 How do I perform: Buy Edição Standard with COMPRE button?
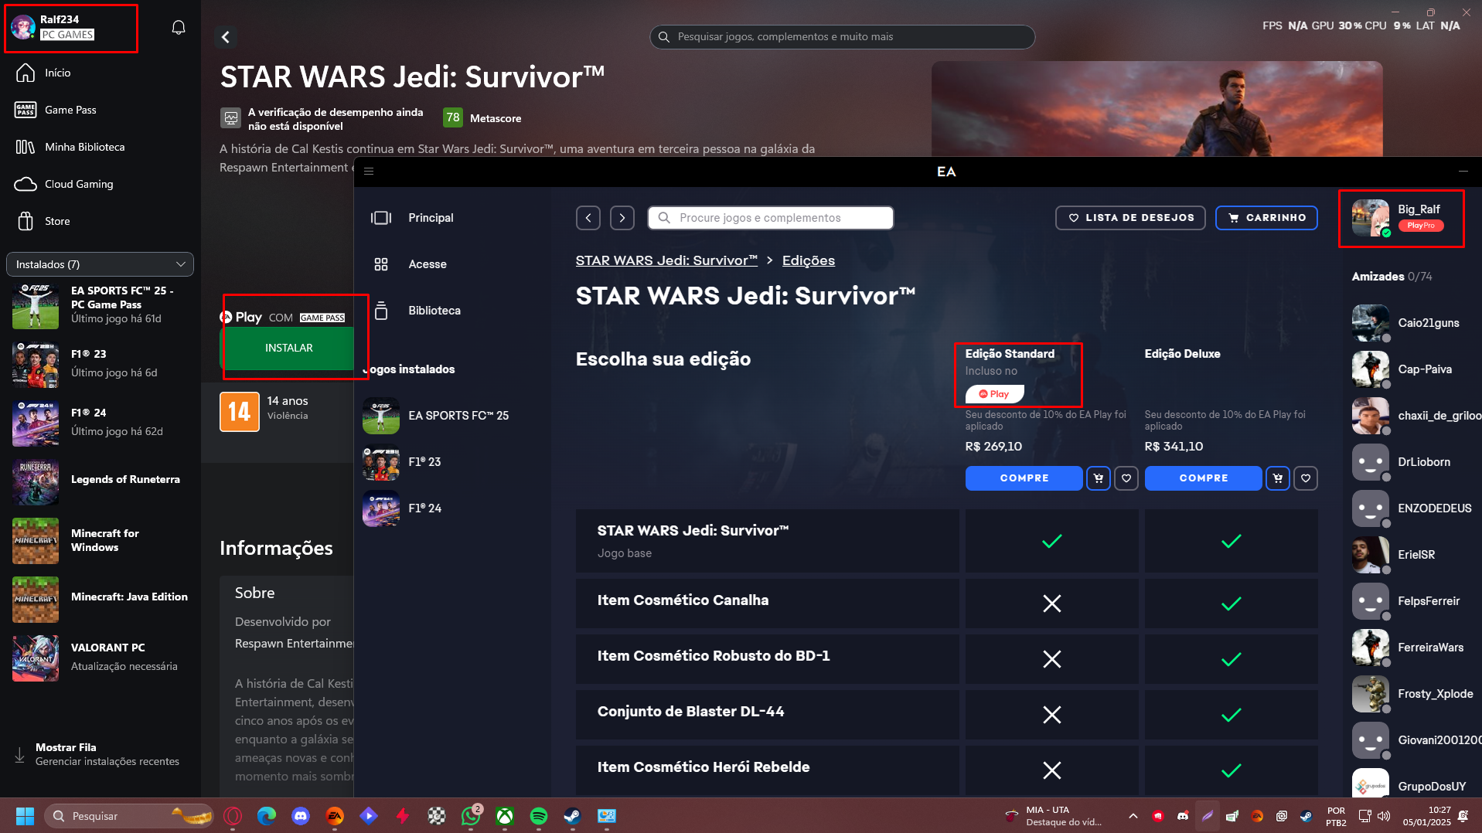1024,478
